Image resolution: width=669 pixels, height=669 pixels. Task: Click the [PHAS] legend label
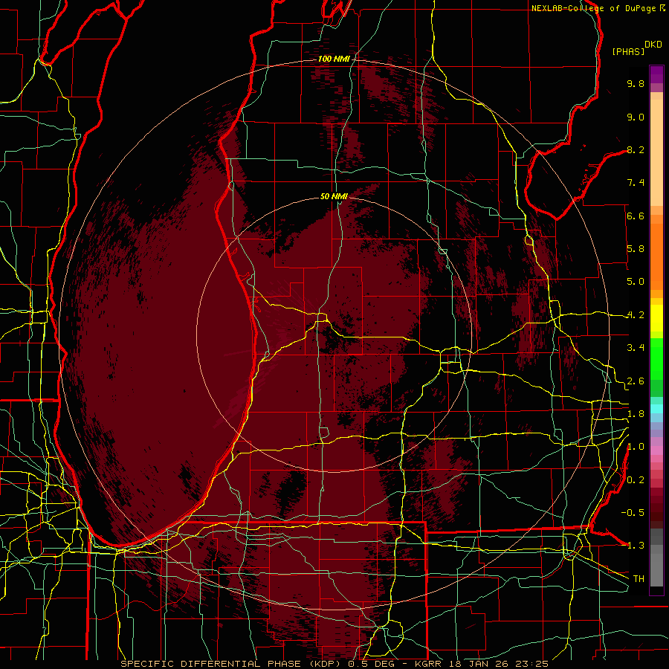point(628,51)
